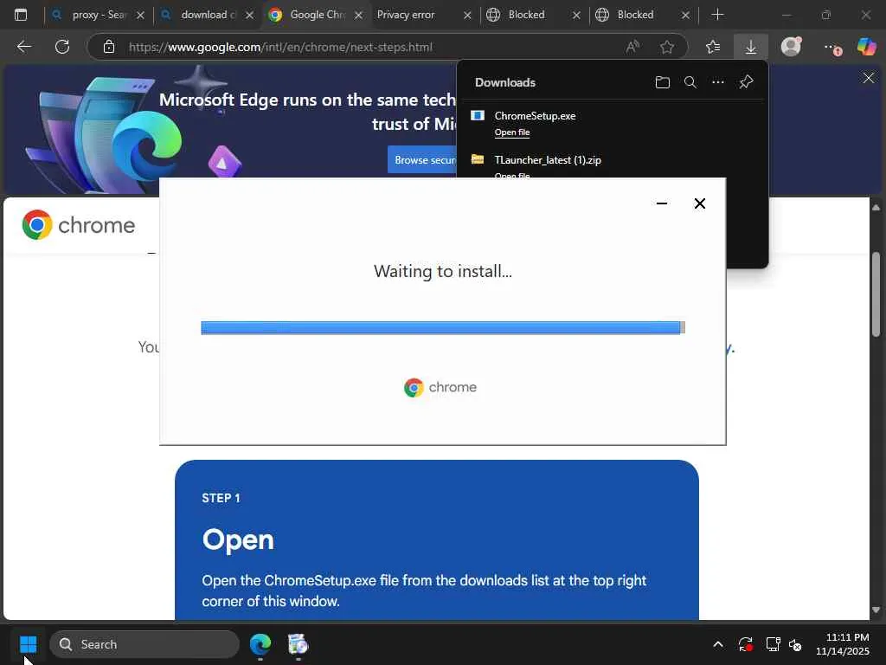Open the Windows Start menu
Viewport: 886px width, 665px height.
pos(28,644)
